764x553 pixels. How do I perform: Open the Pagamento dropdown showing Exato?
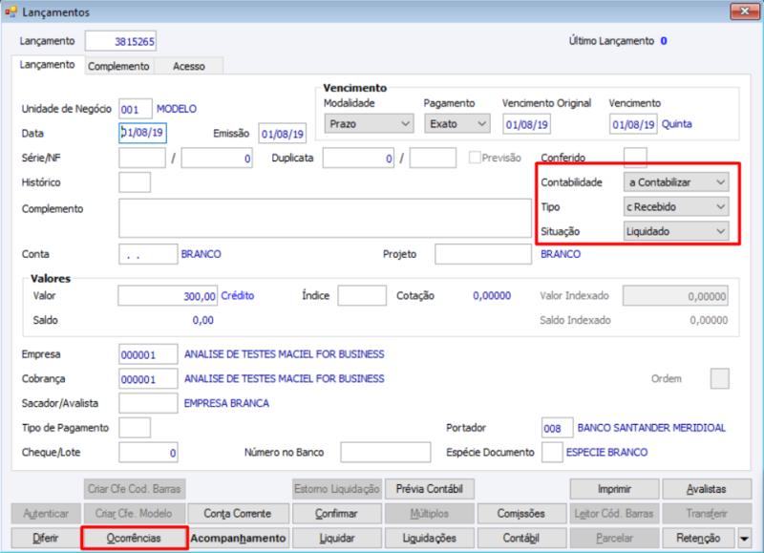[457, 124]
